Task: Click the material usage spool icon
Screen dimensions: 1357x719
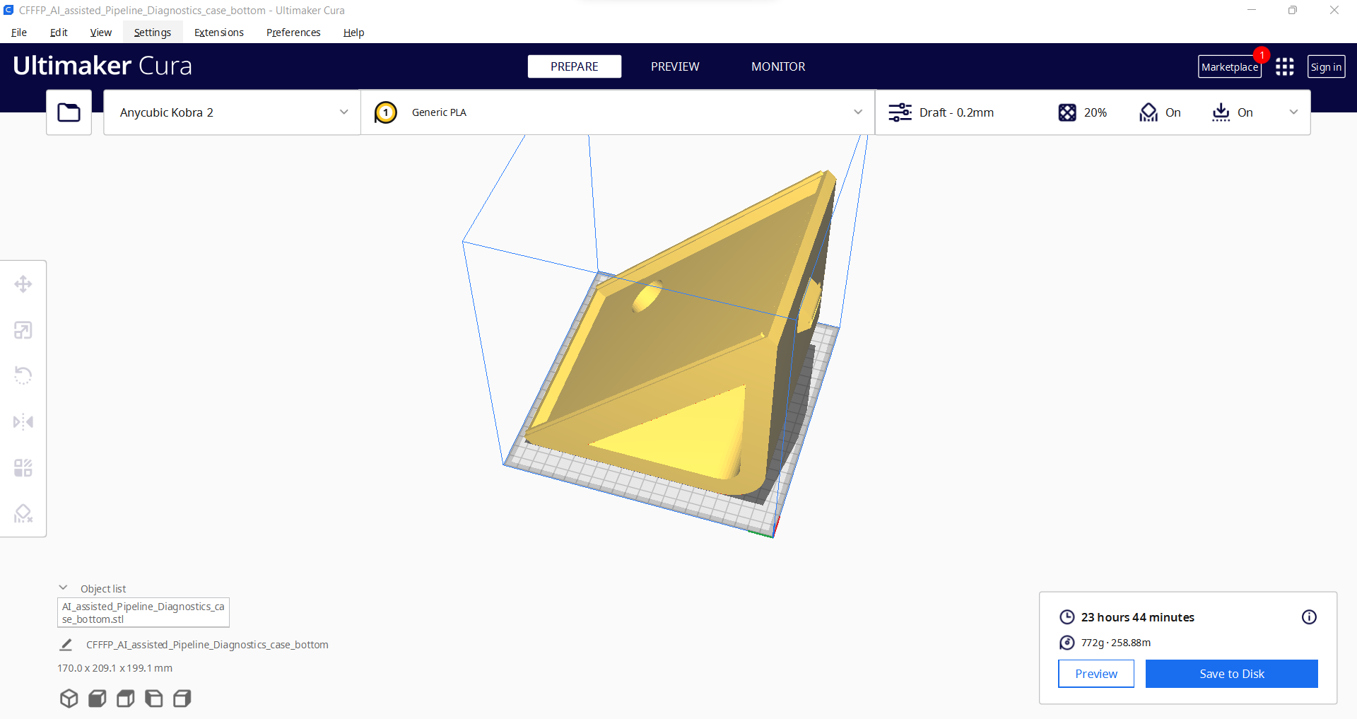Action: point(1067,643)
